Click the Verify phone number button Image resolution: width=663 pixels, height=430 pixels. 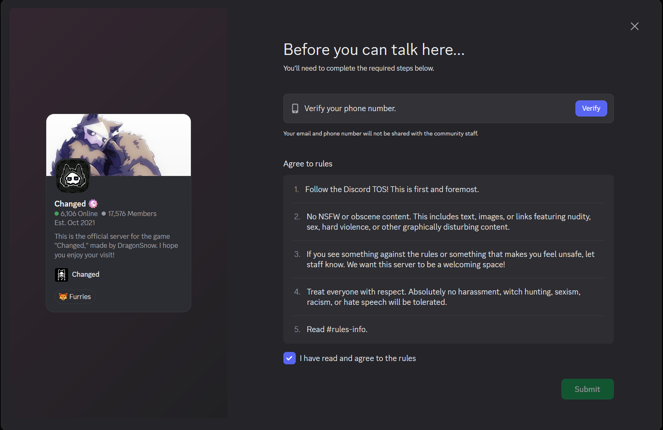pyautogui.click(x=591, y=108)
